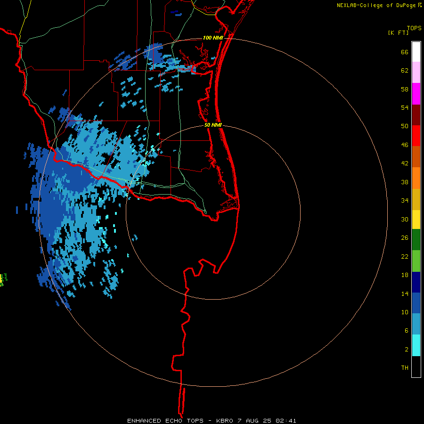The height and width of the screenshot is (424, 424).
Task: Click the cyan 2 kft legend swatch
Action: [416, 345]
